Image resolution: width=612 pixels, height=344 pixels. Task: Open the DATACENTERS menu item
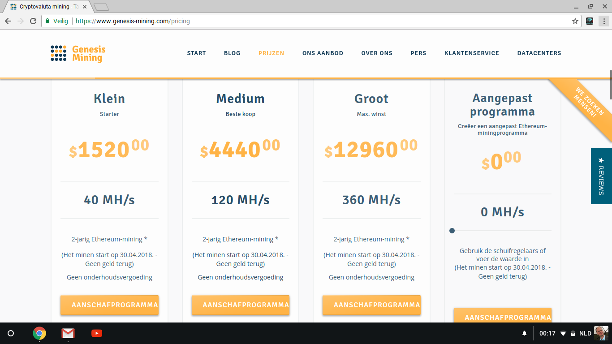[539, 53]
